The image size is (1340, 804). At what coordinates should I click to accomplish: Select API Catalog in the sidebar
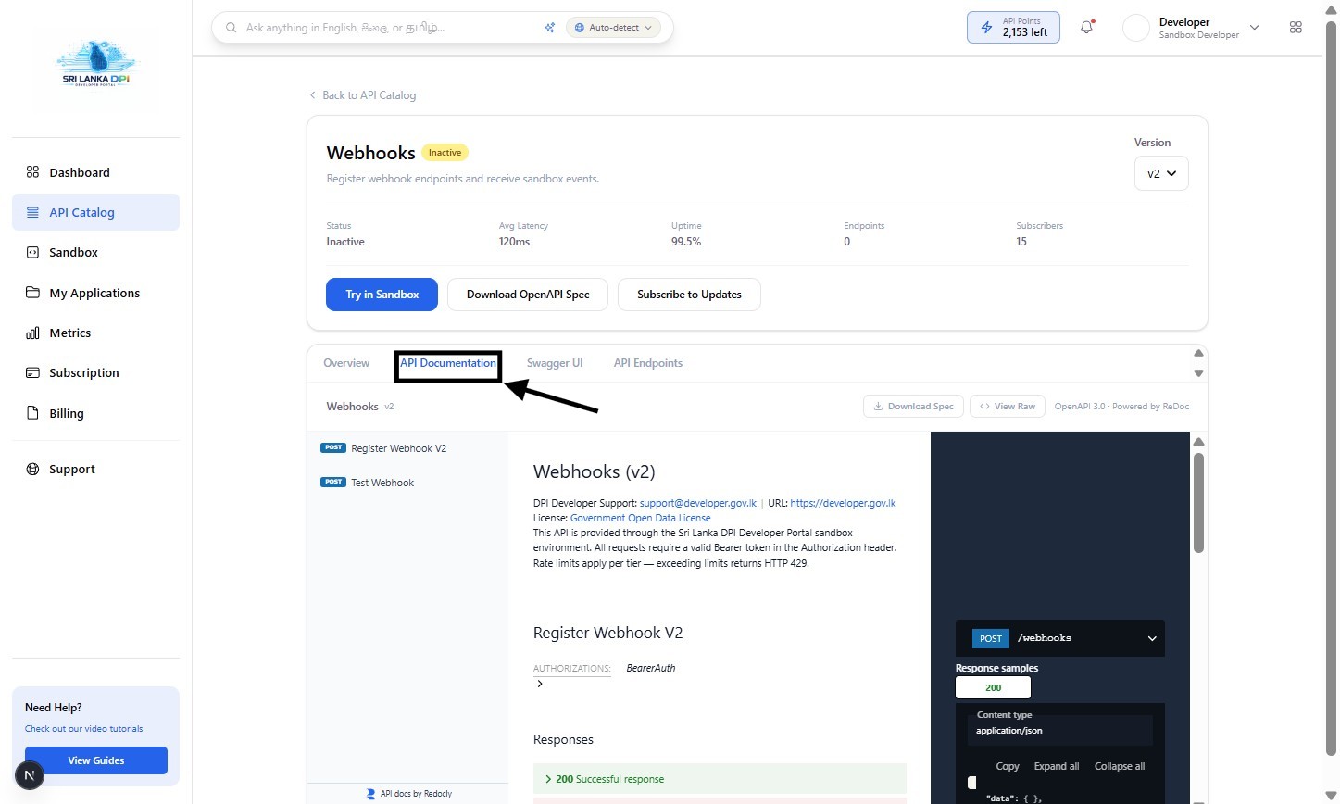tap(95, 212)
